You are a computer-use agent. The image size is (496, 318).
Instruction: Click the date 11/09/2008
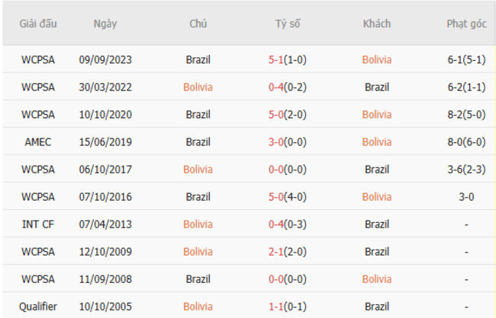click(105, 279)
